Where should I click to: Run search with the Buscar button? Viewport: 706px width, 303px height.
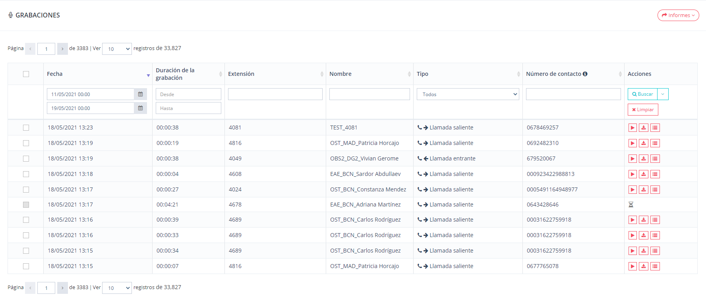click(642, 94)
